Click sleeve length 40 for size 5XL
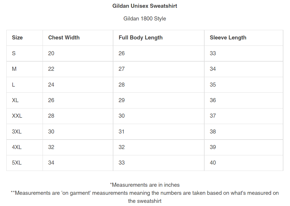Screen dimensions: 290x206 [213, 163]
